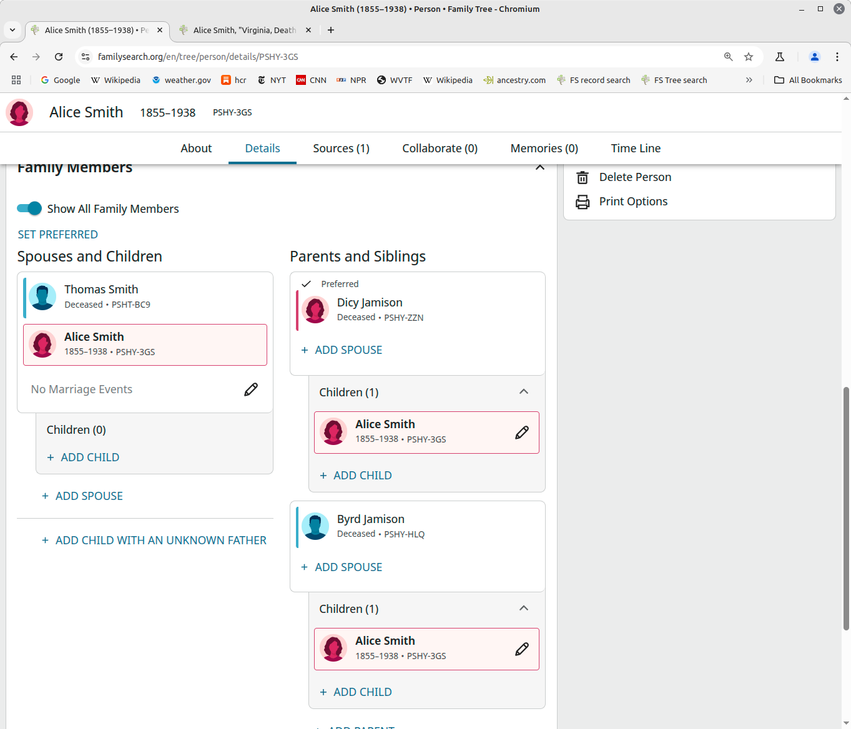Open the zoom magnifier in the address bar
851x729 pixels.
coord(728,56)
